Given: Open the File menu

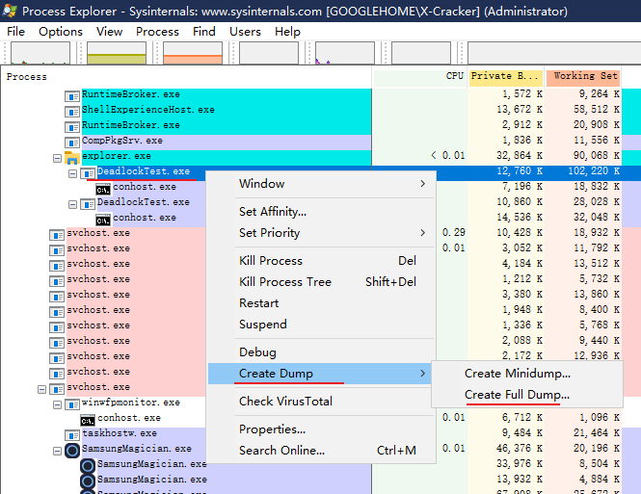Looking at the screenshot, I should pyautogui.click(x=15, y=32).
